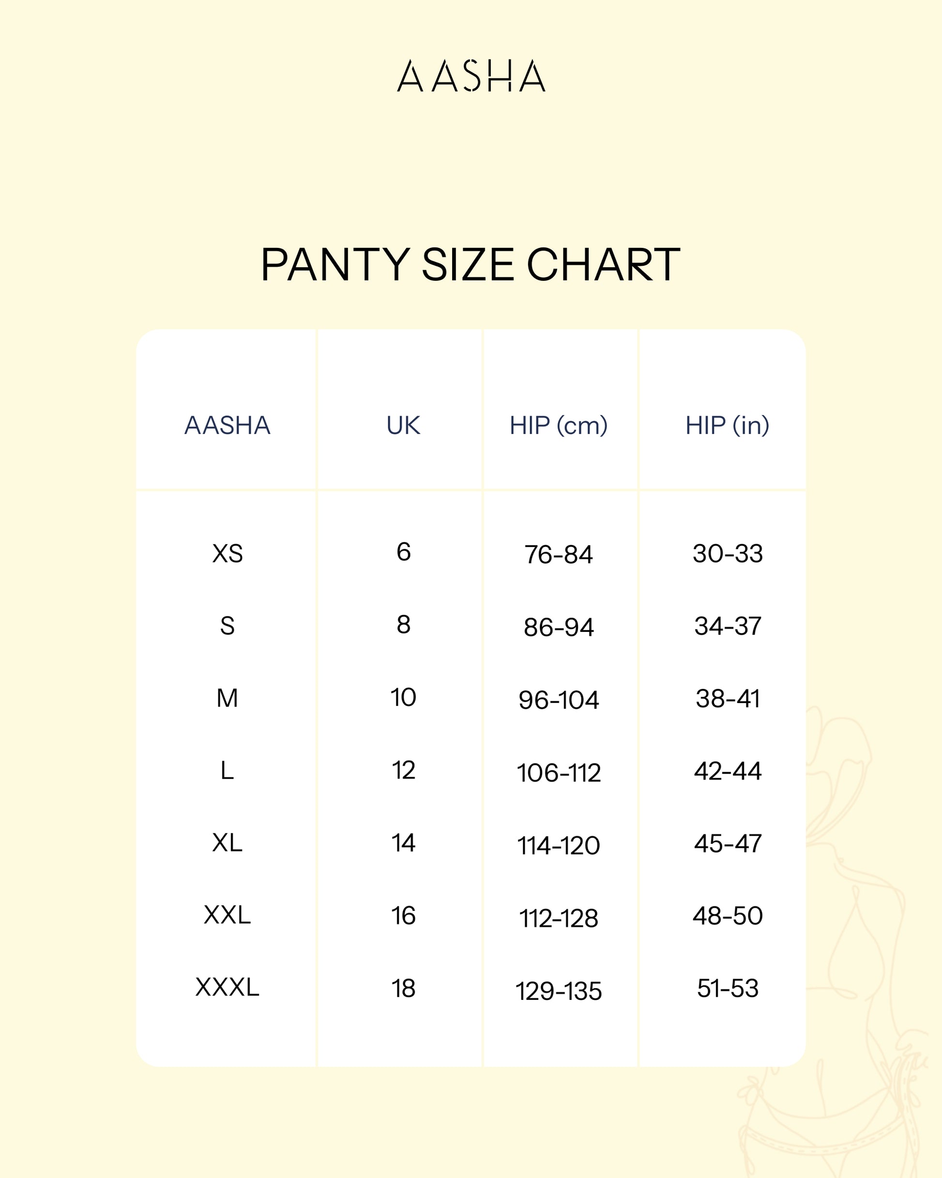The width and height of the screenshot is (942, 1178).
Task: Select the 96-104 hip centimeter value
Action: point(559,700)
